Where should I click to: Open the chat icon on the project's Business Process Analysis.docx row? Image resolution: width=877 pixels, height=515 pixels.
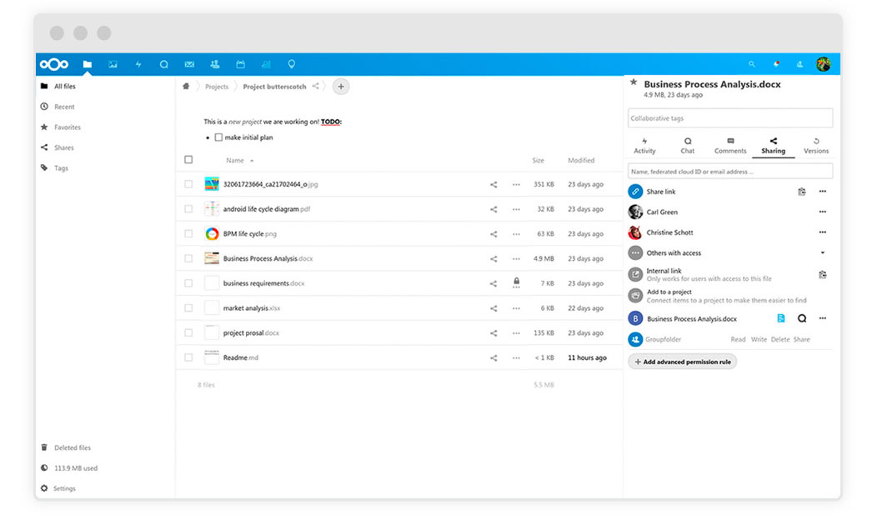click(x=802, y=318)
